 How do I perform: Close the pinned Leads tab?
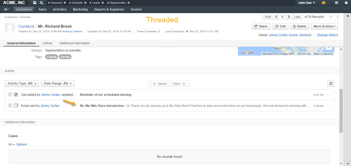coord(103,3)
